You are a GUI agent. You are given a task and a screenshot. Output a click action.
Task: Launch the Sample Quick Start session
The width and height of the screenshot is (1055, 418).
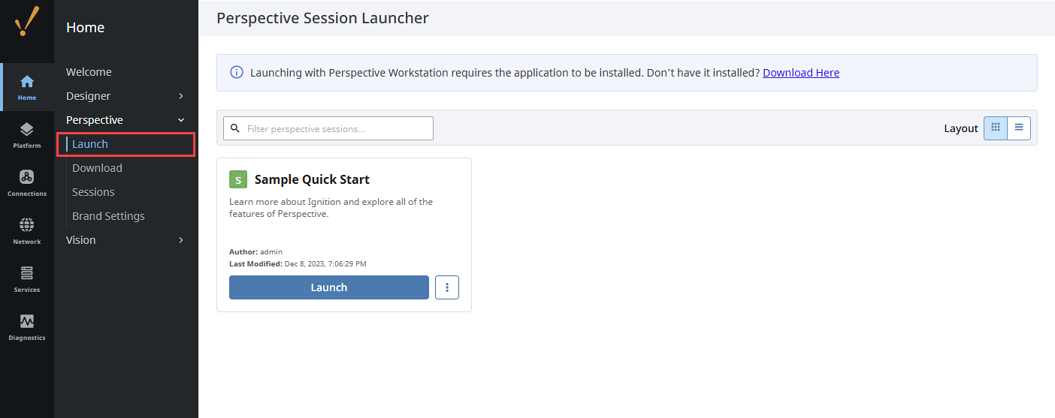coord(328,287)
